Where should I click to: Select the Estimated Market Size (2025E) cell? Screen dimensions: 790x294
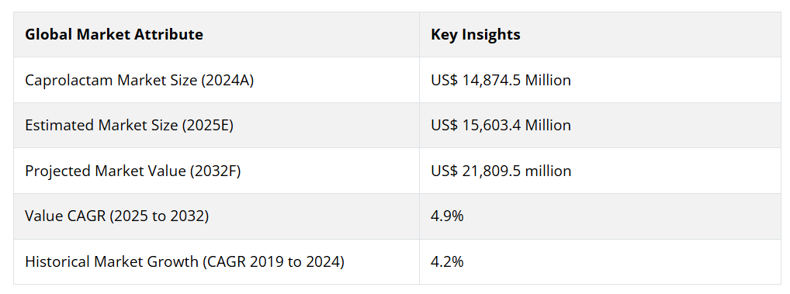click(217, 126)
